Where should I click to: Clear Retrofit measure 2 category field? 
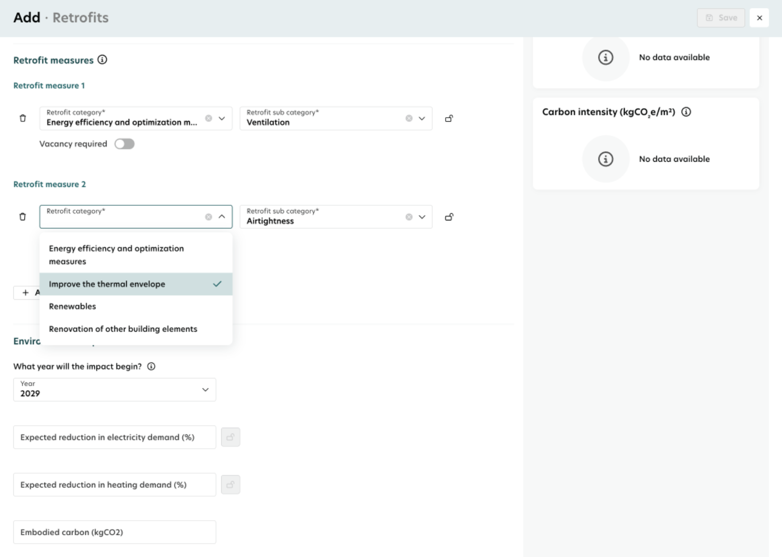pos(208,217)
